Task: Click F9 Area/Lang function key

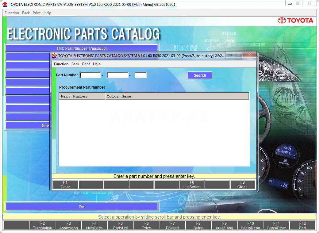Action: pyautogui.click(x=225, y=225)
